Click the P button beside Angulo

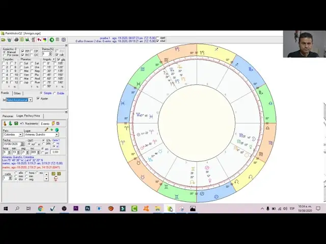pyautogui.click(x=53, y=59)
